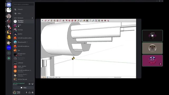Open Explore Public Servers compass icon
Image resolution: width=169 pixels, height=95 pixels.
click(9, 58)
